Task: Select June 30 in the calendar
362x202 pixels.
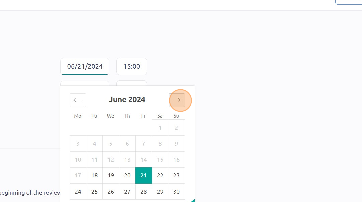Action: [176, 191]
